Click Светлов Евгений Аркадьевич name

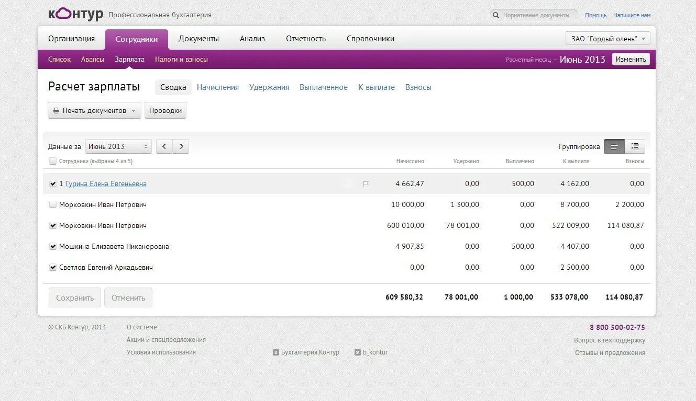tap(106, 268)
